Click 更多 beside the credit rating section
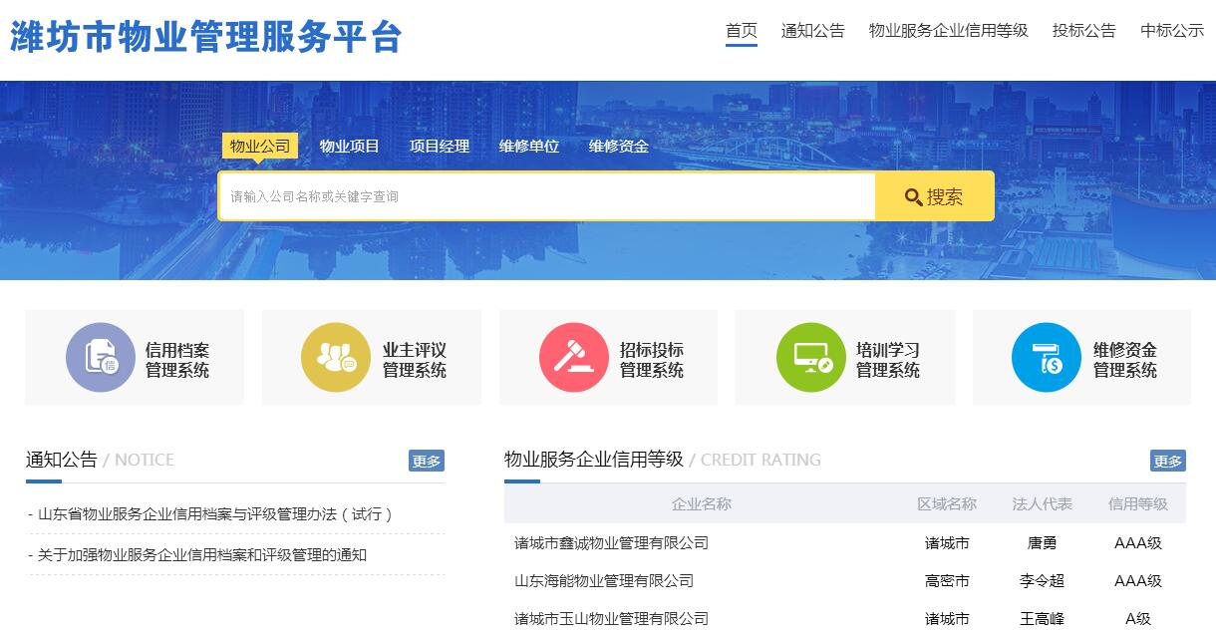The image size is (1216, 640). click(1167, 461)
